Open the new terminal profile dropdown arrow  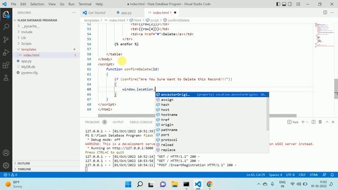[307, 122]
